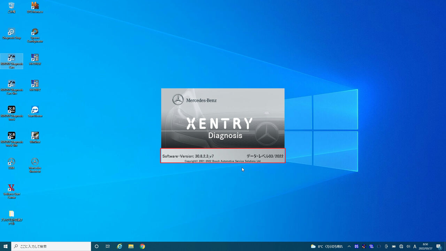Select the HHTPKW desktop shortcut
446x251 pixels.
[35, 60]
